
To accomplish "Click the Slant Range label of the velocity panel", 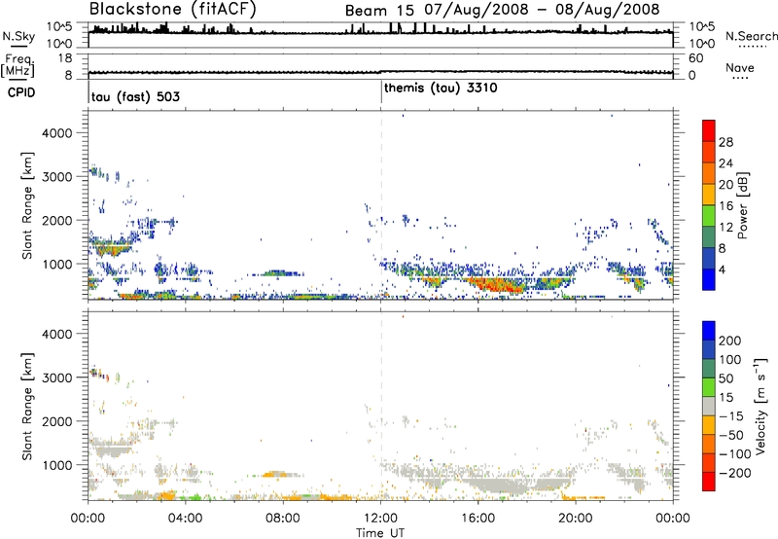I will pos(27,407).
